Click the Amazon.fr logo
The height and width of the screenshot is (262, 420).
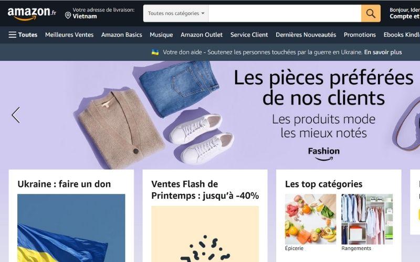[x=32, y=14]
